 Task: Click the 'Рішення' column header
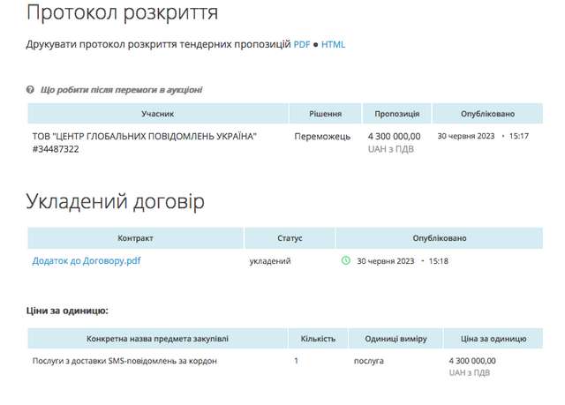(x=325, y=114)
